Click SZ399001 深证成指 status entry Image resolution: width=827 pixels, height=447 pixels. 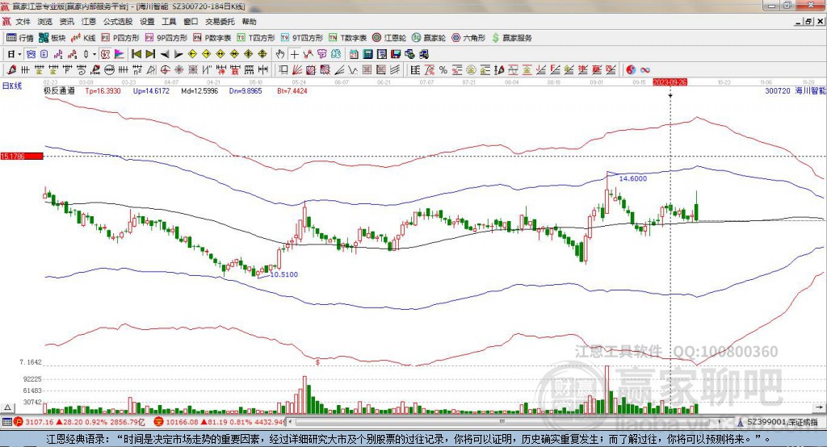click(777, 422)
